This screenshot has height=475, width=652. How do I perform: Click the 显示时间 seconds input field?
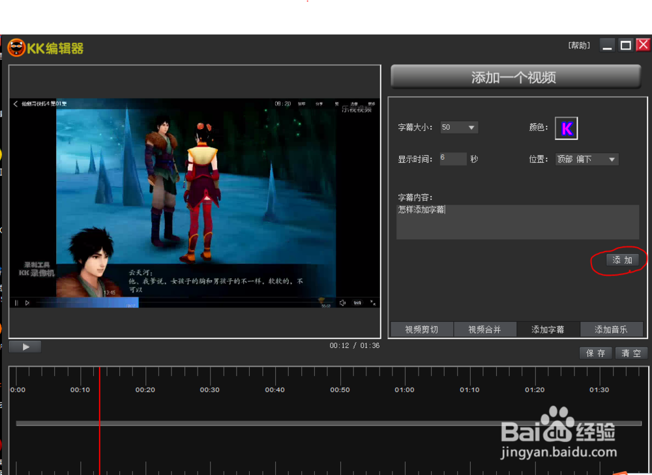pyautogui.click(x=453, y=159)
